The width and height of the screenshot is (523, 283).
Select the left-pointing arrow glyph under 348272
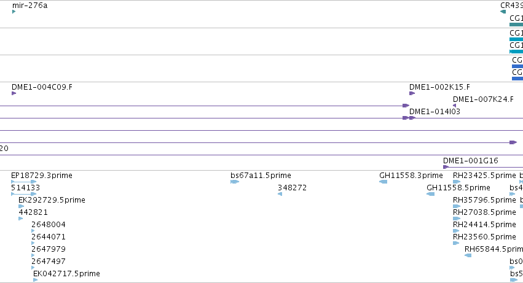[280, 194]
